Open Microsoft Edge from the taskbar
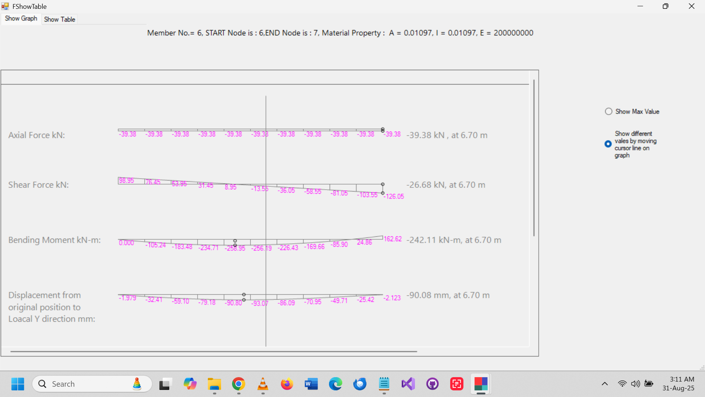Image resolution: width=705 pixels, height=397 pixels. tap(335, 384)
